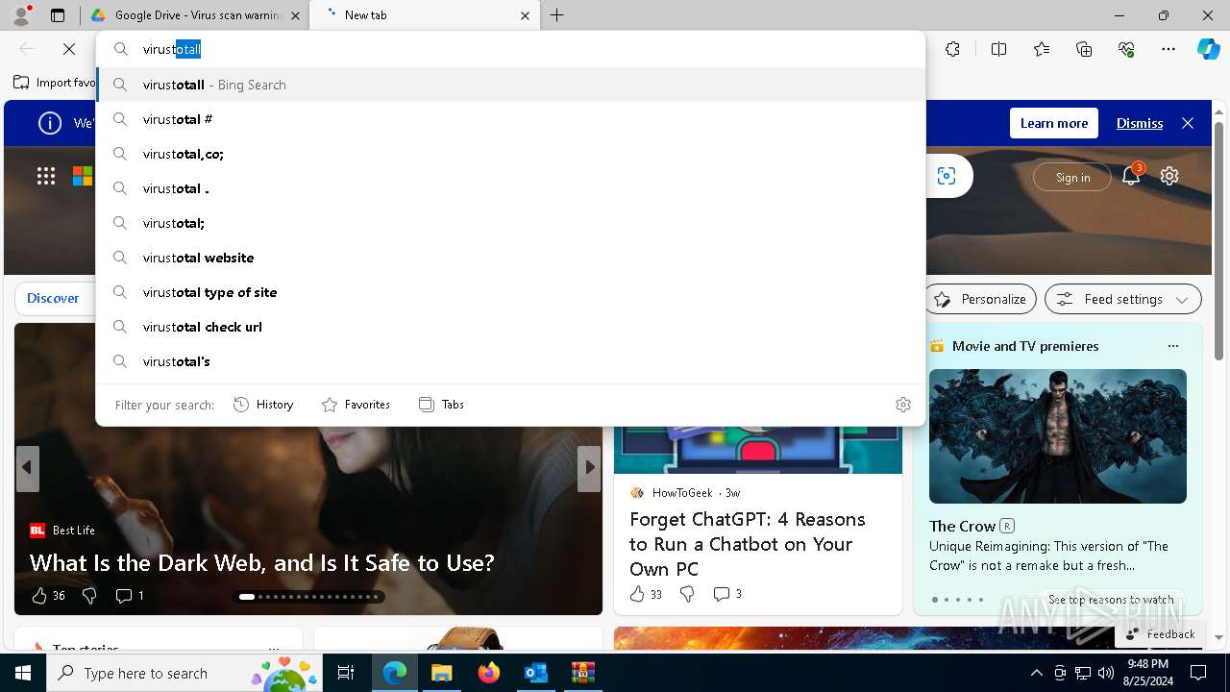Open Outlook from taskbar
1230x692 pixels.
[x=535, y=673]
